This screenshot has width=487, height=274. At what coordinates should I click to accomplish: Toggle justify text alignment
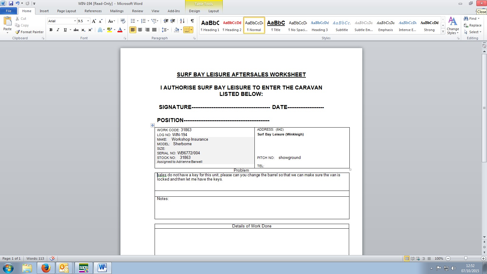pos(155,30)
